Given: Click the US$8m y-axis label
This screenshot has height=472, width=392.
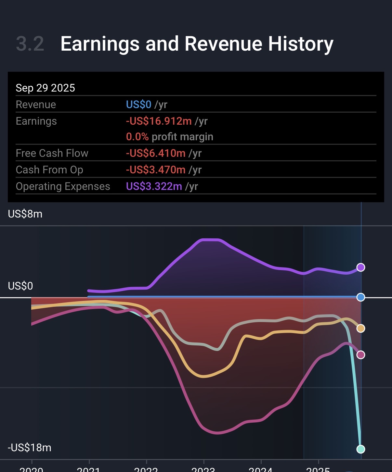Looking at the screenshot, I should 25,214.
